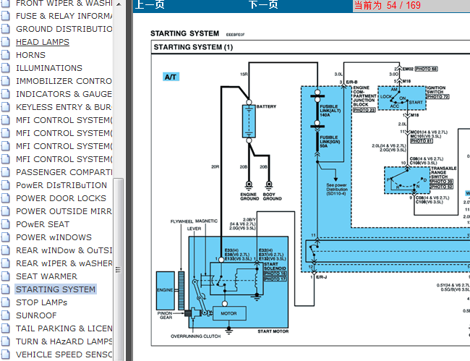This screenshot has height=361, width=470.
Task: Click PHOTO 16 start solenoid reference
Action: (x=275, y=273)
